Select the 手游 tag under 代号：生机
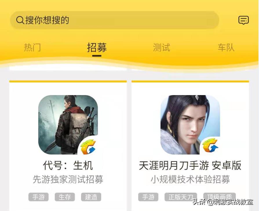 point(39,197)
